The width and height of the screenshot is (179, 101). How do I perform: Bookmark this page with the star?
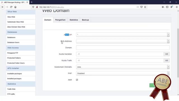point(145,7)
